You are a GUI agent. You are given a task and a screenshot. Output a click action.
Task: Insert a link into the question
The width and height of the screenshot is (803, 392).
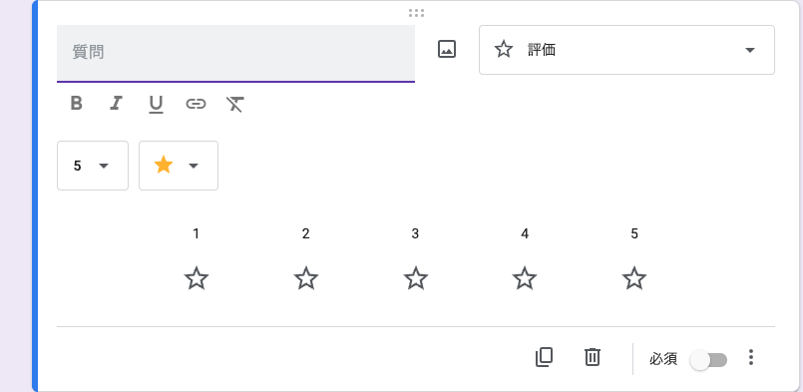196,104
